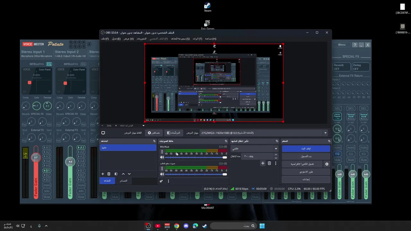Click the start virtual camera button
The height and width of the screenshot is (231, 411).
point(302,164)
